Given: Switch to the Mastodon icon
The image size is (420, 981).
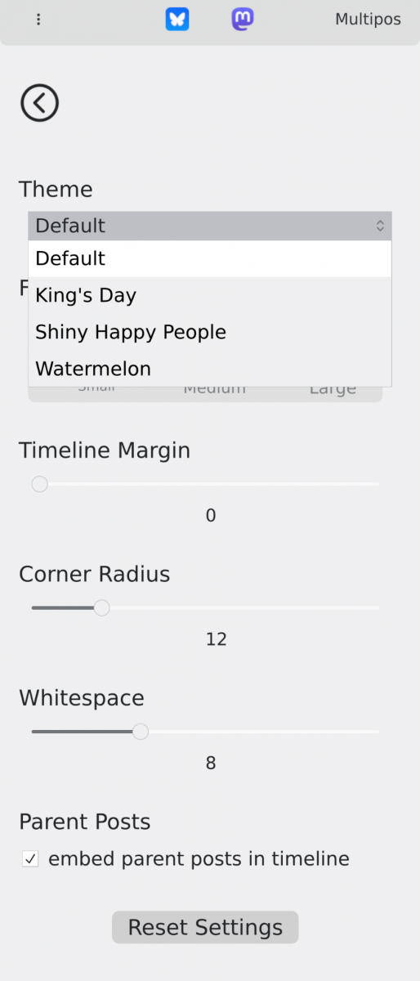Looking at the screenshot, I should (x=243, y=19).
